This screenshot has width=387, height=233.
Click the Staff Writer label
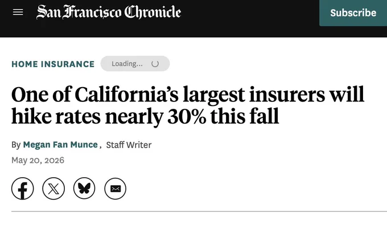coord(129,145)
